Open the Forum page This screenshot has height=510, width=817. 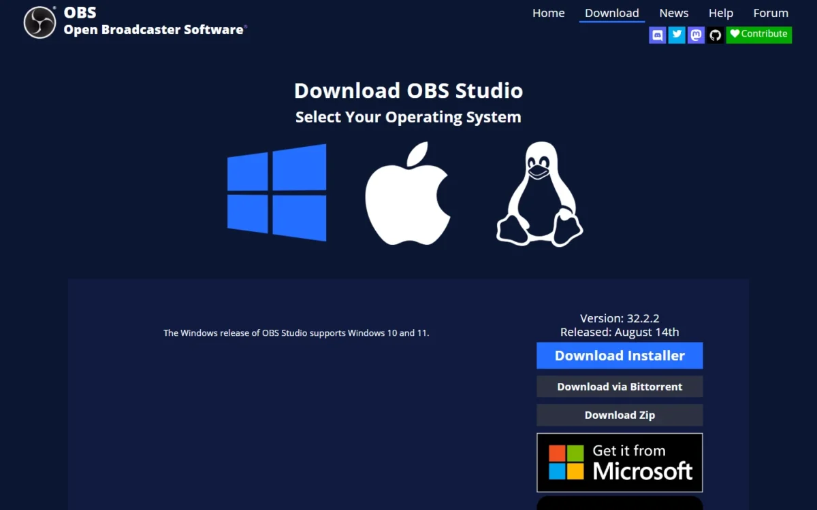tap(771, 13)
